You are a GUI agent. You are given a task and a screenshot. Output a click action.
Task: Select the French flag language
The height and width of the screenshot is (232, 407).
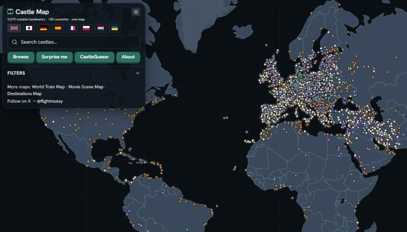72,28
